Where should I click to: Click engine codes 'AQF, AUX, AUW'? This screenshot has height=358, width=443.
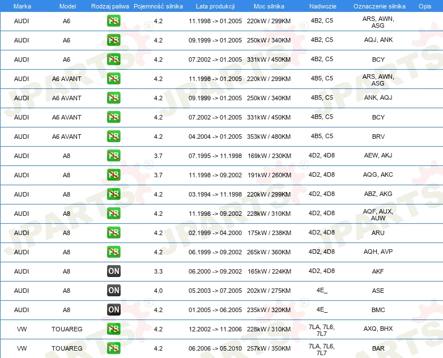(x=378, y=215)
